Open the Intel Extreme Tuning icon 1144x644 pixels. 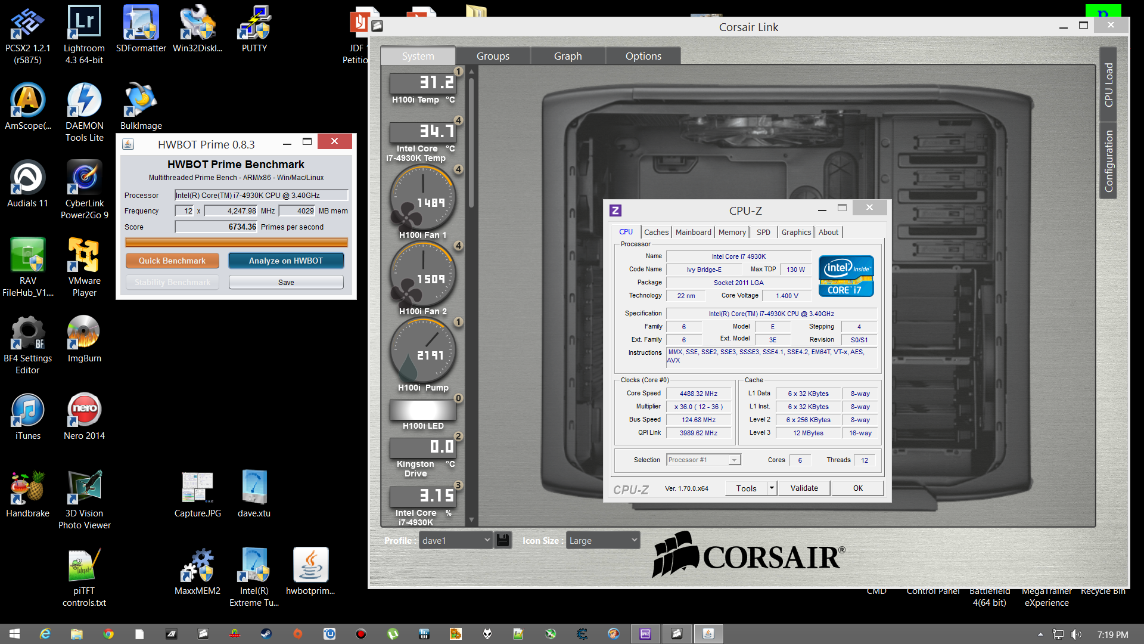[254, 578]
